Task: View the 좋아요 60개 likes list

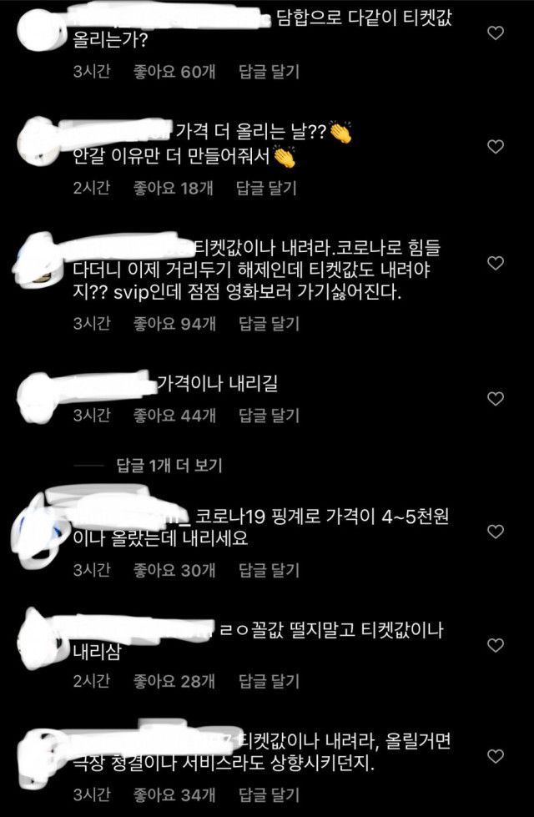Action: tap(174, 72)
